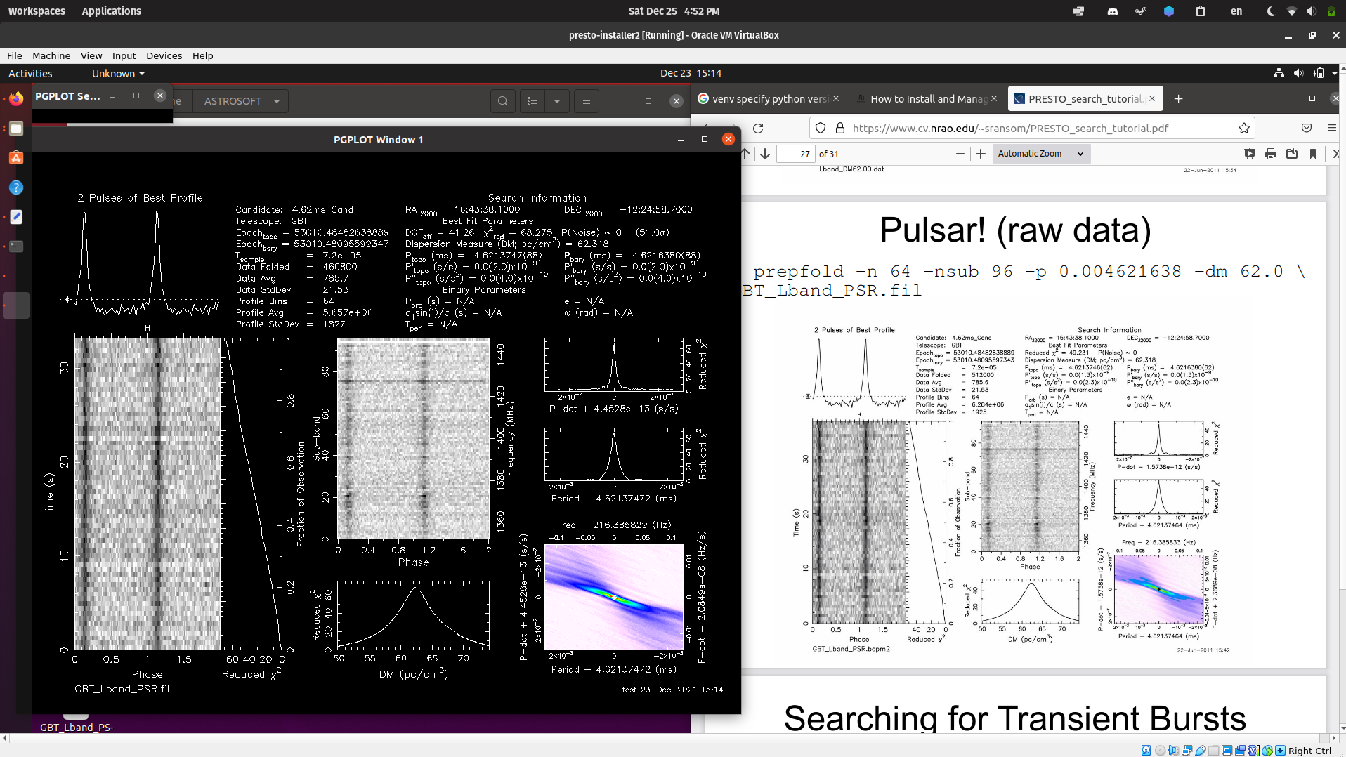Click the Steam tray icon
1346x757 pixels.
coord(1140,11)
